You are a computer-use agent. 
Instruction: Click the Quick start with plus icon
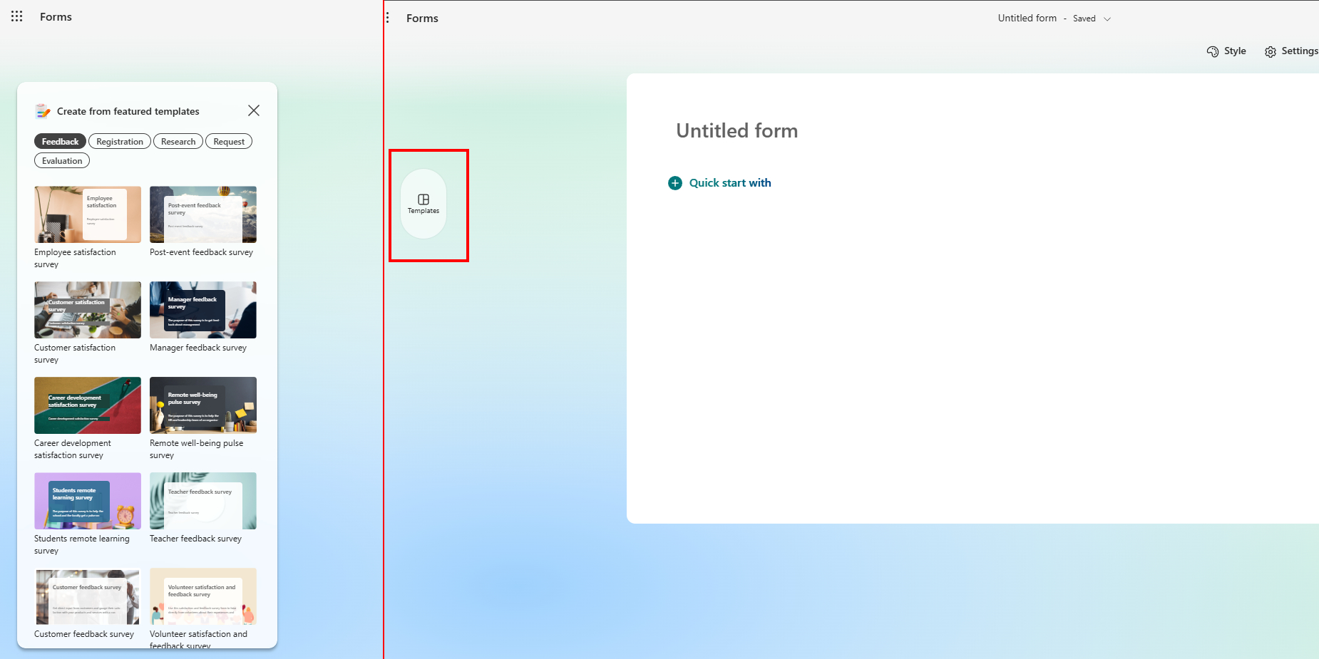click(x=675, y=183)
